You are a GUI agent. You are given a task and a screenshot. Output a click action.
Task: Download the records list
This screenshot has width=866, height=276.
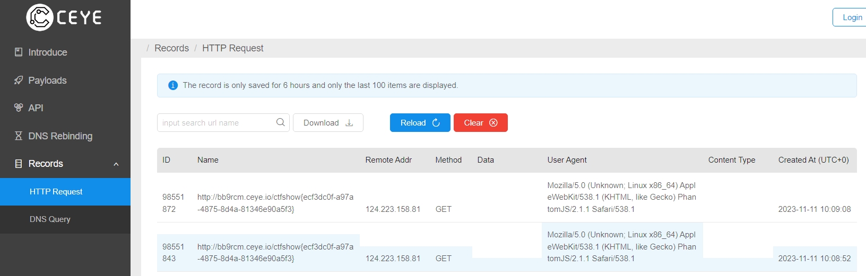click(328, 122)
